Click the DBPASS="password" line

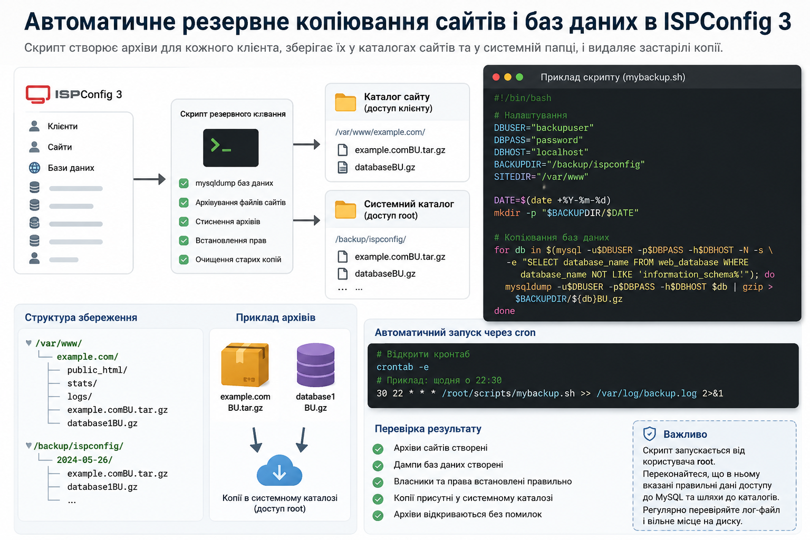pos(538,140)
